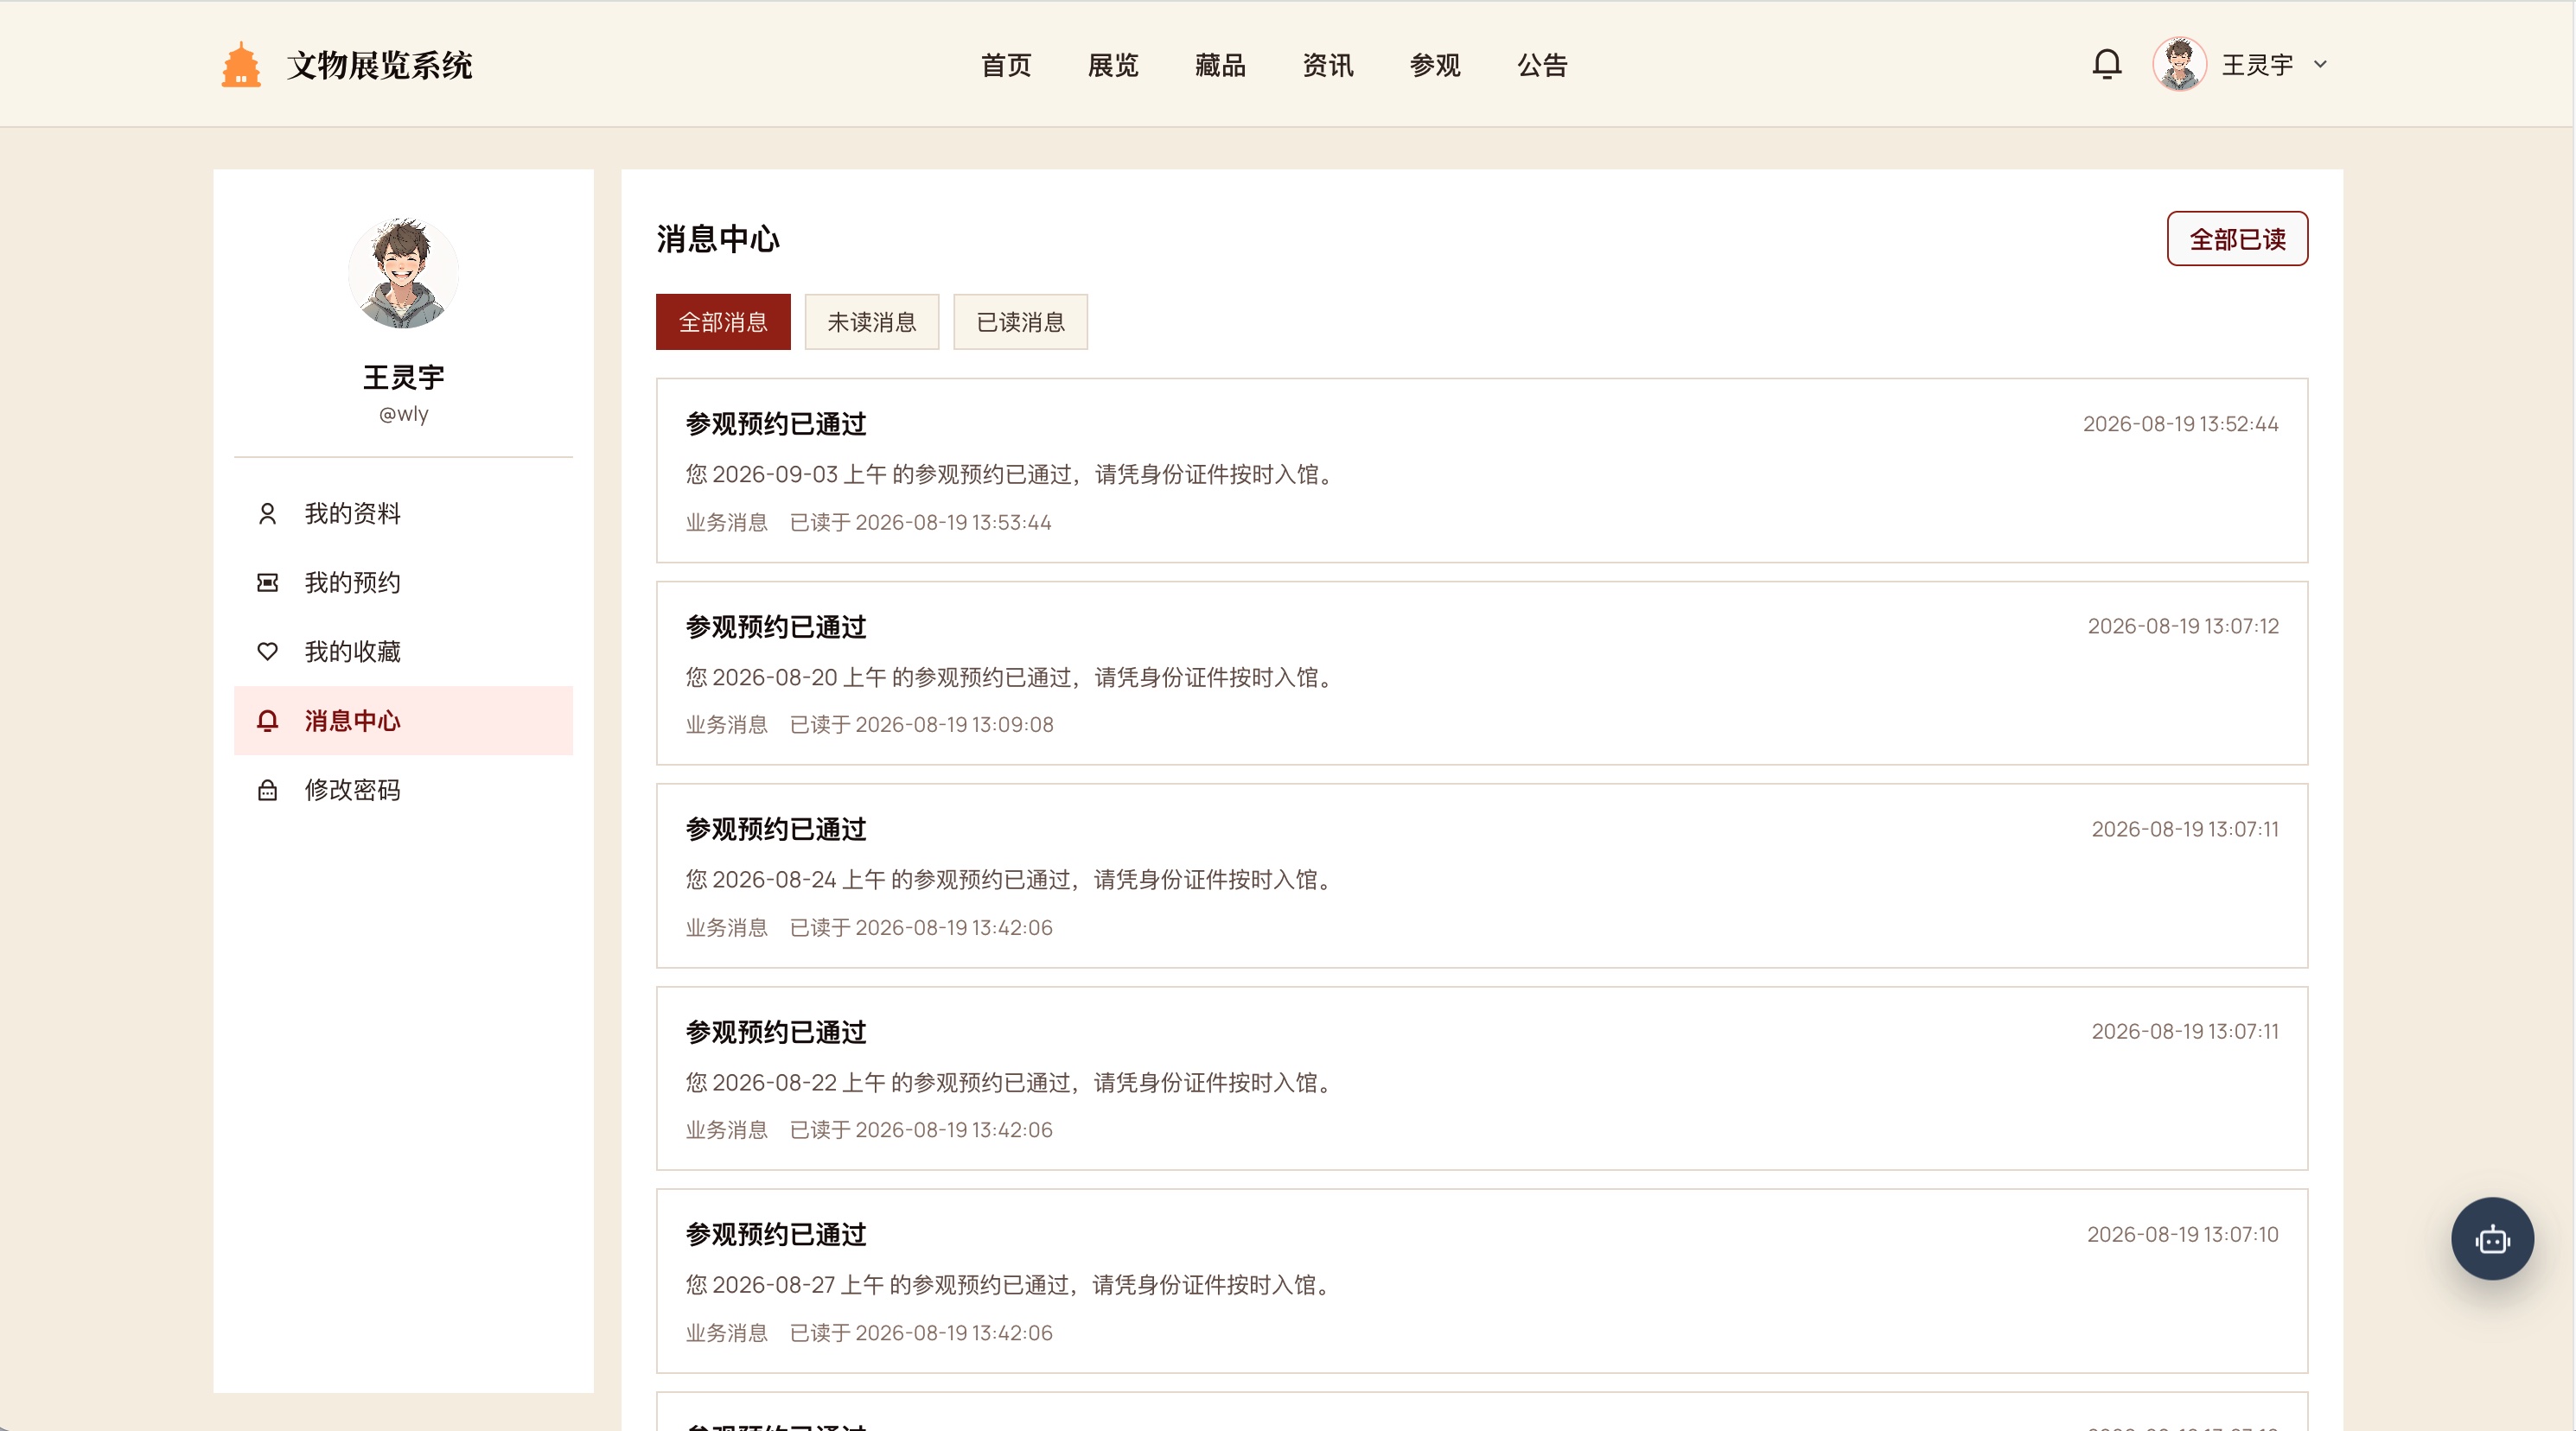Click the large profile avatar in sidebar
This screenshot has width=2576, height=1431.
click(x=403, y=273)
